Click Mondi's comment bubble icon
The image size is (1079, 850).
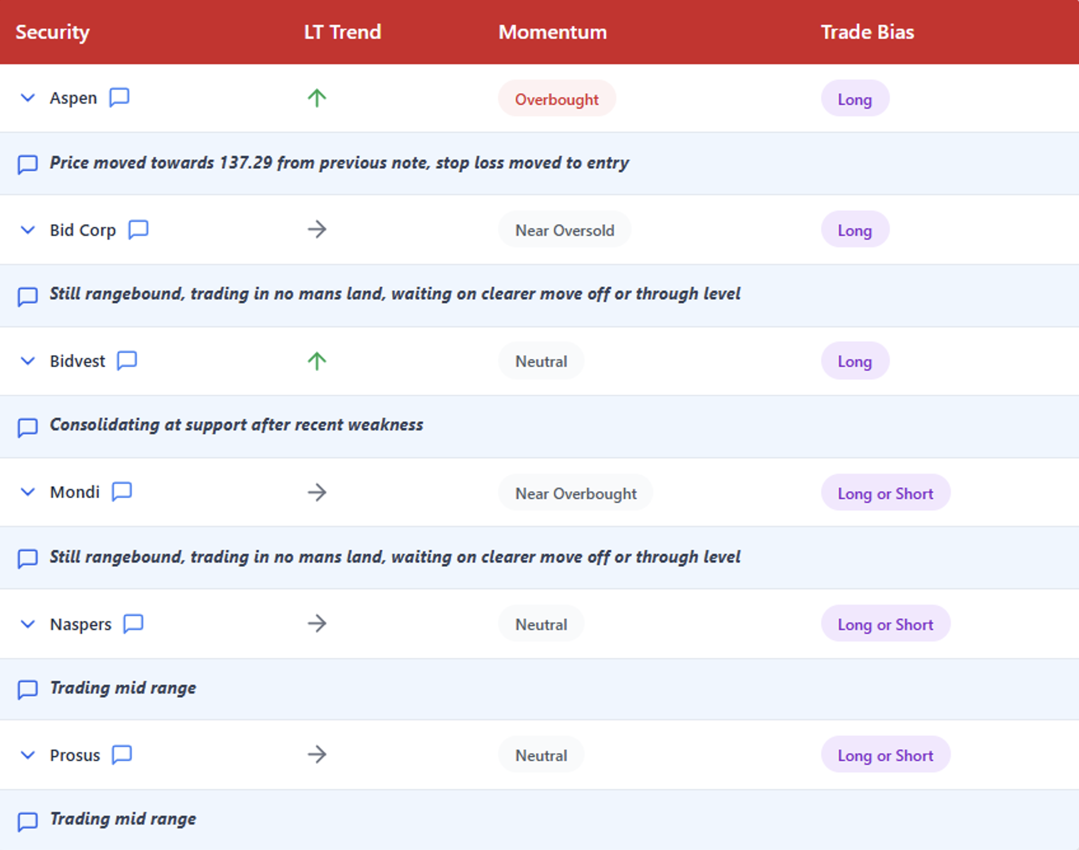(x=122, y=491)
